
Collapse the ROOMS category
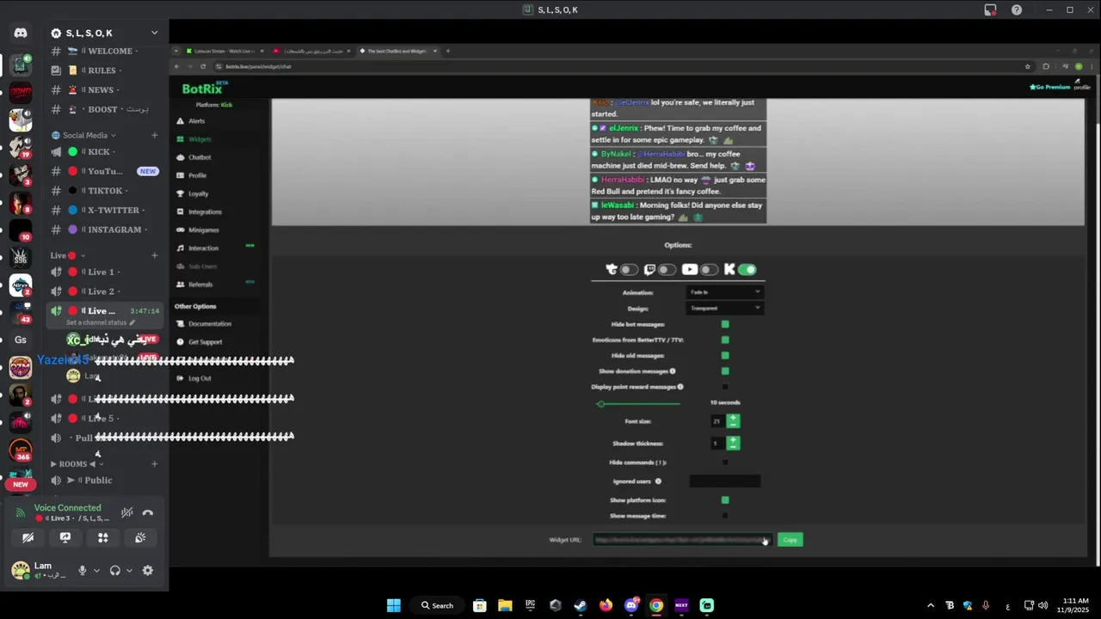(x=76, y=464)
